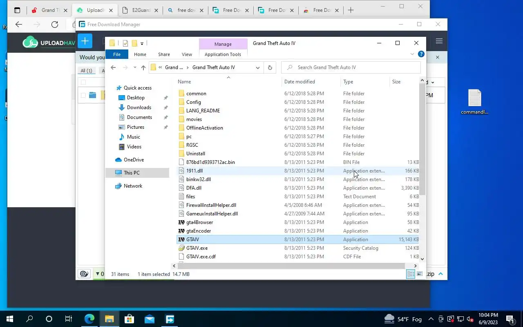Tick the Free Download Manager select-all checkbox
The image size is (523, 327).
click(83, 82)
